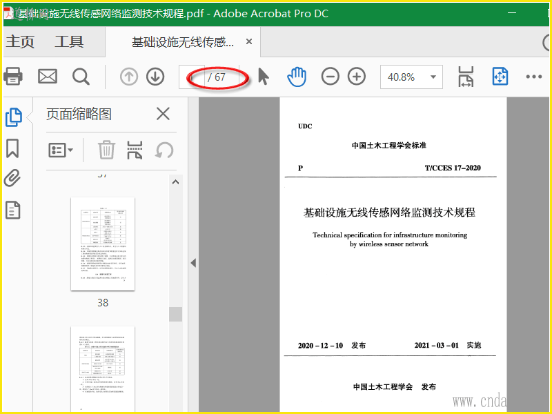Switch to the 工具 tab
The width and height of the screenshot is (552, 414).
coord(69,41)
